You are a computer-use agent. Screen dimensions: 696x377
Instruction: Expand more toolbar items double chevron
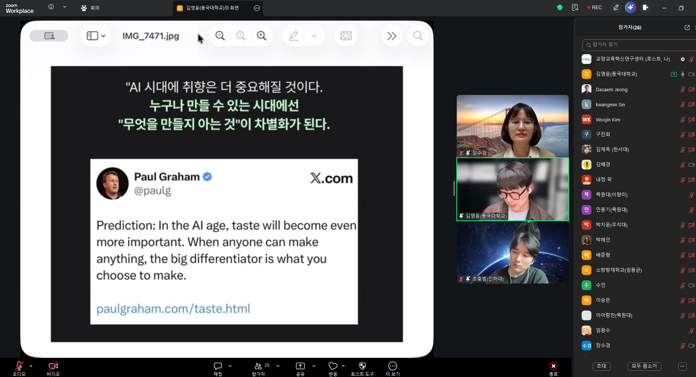pos(392,36)
